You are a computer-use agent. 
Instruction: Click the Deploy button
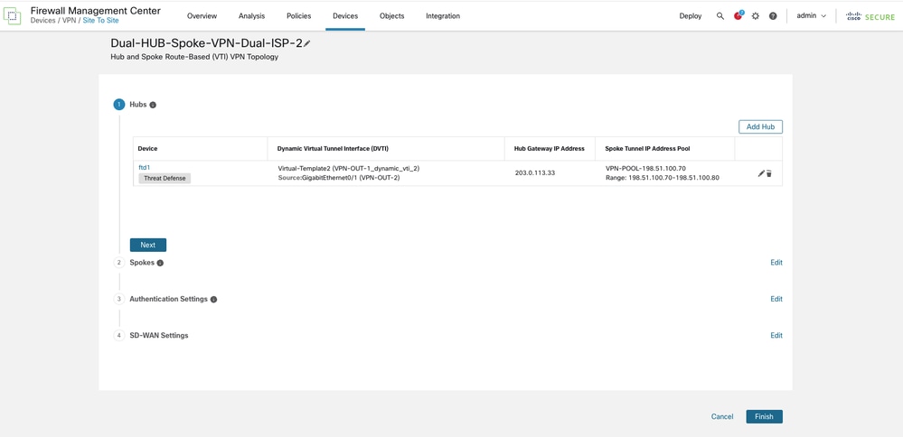(691, 16)
